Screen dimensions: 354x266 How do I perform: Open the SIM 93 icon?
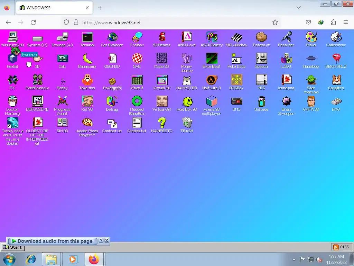pos(62,123)
